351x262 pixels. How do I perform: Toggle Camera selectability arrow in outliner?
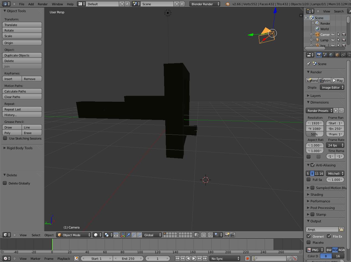tap(339, 34)
